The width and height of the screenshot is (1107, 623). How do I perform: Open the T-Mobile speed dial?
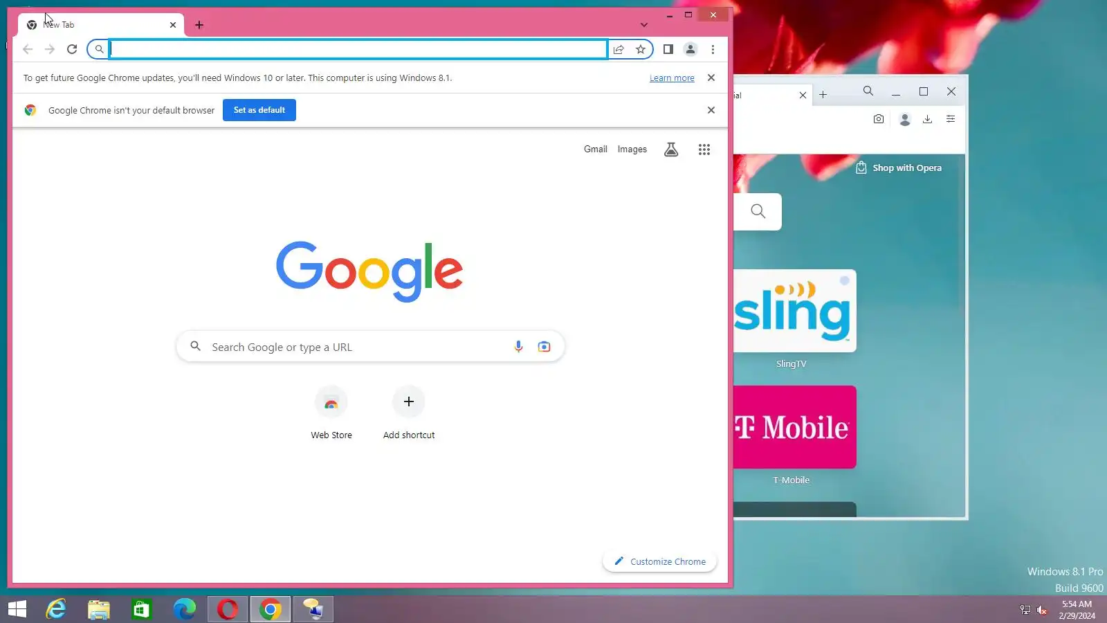(x=795, y=427)
